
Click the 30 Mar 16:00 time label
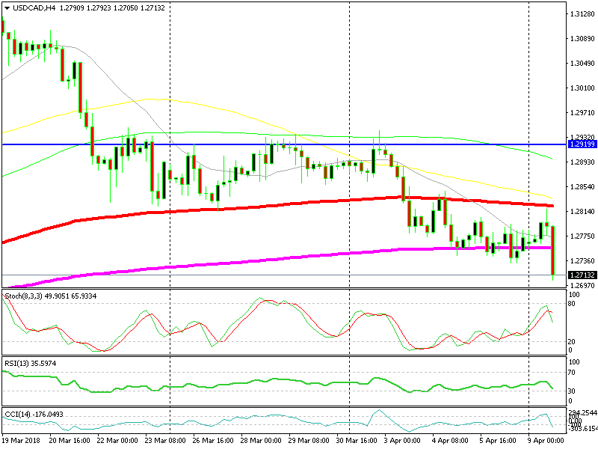coord(357,440)
